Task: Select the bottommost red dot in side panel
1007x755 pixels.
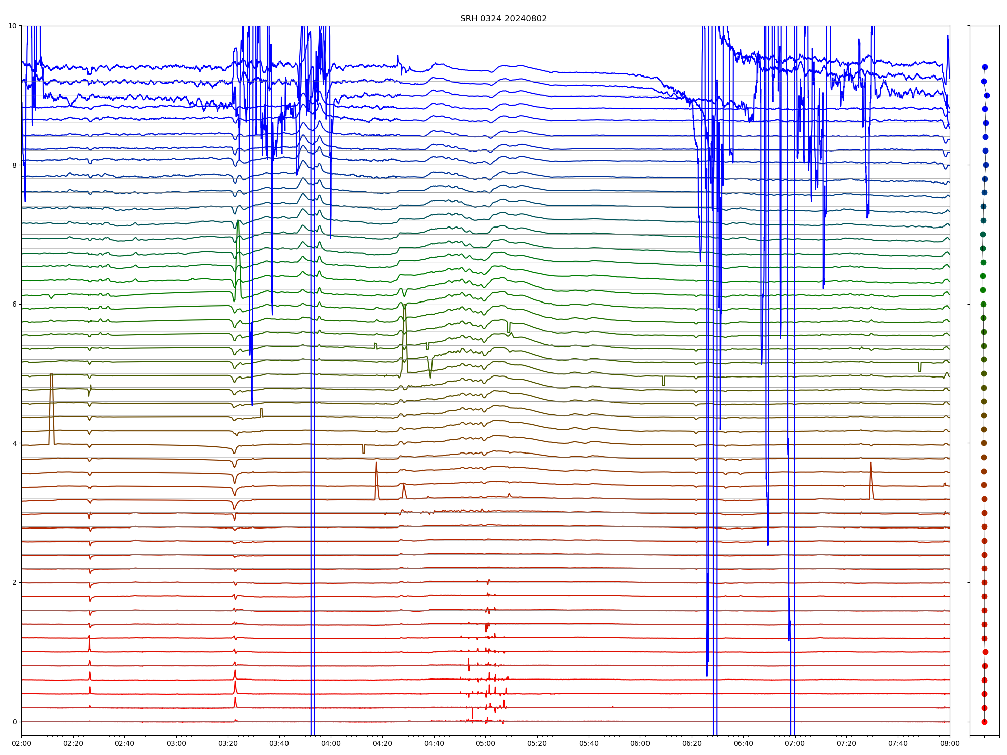Action: [x=984, y=722]
